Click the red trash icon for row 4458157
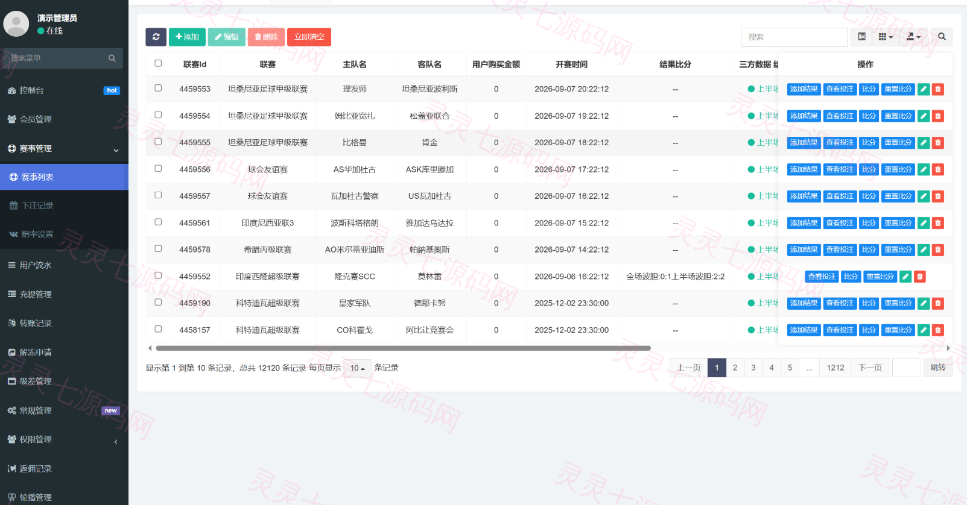Screen dimensions: 967x505 [x=938, y=330]
